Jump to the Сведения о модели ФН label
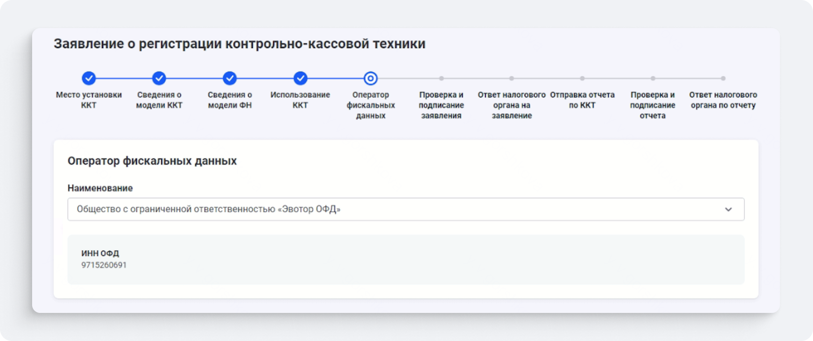 [x=230, y=100]
